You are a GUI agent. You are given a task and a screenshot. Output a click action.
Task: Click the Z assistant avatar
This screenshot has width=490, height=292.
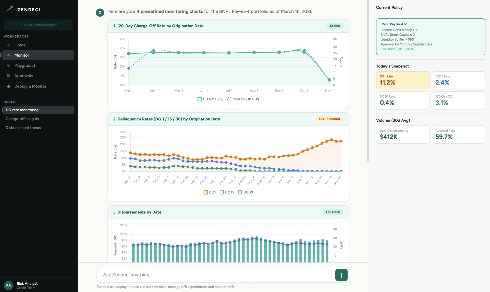100,12
